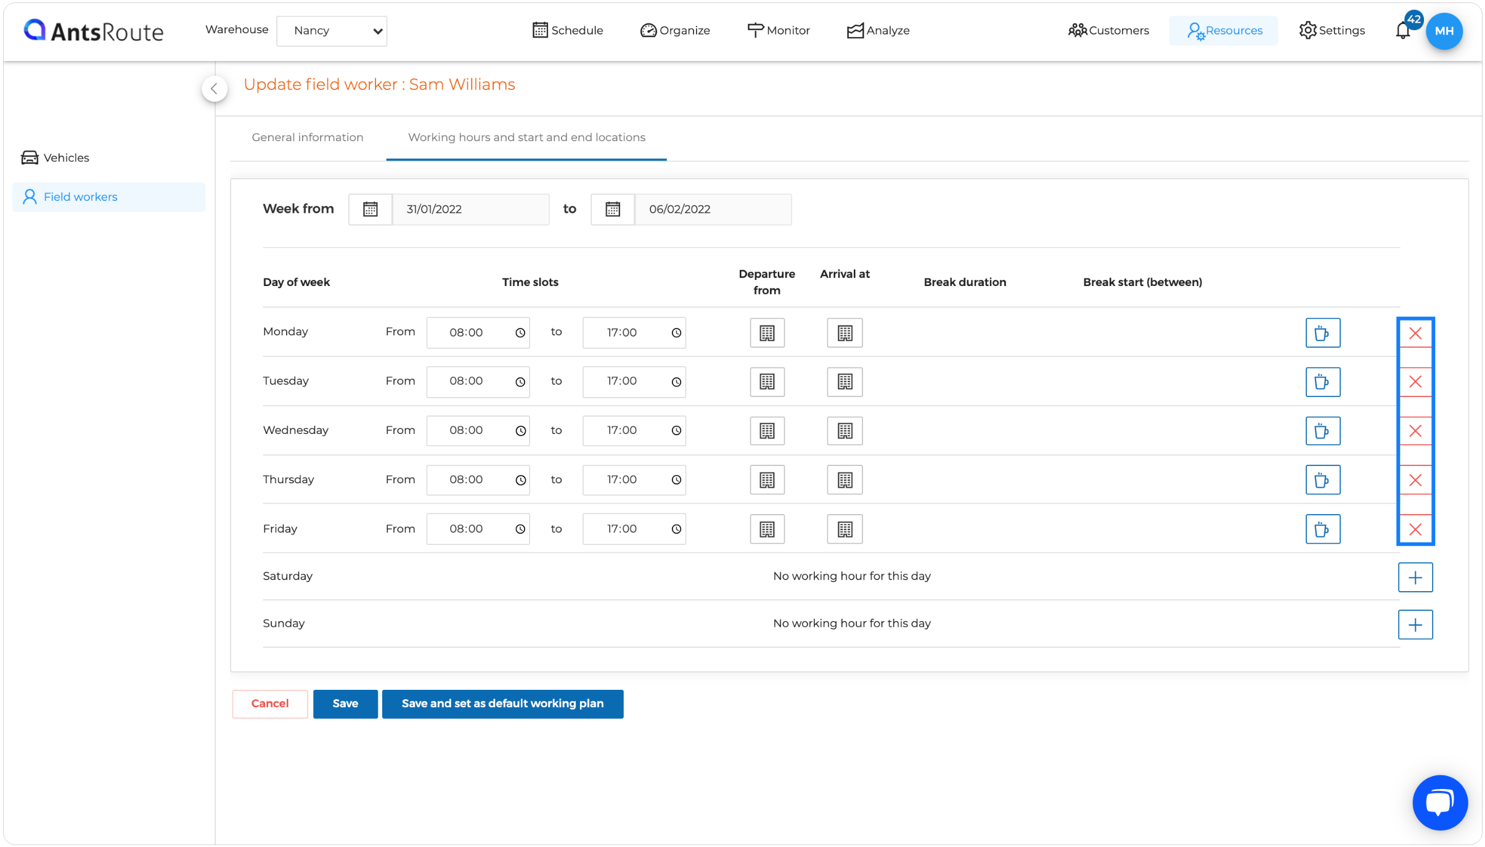Viewport: 1485px width, 847px height.
Task: Open Monday departure location picker
Action: pos(767,333)
